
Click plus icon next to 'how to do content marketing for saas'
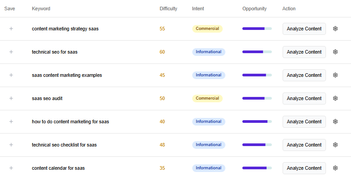click(11, 122)
